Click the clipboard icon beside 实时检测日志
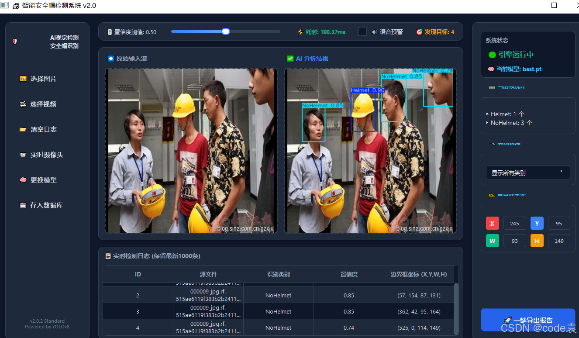Screen dimensions: 579x338 pos(108,256)
